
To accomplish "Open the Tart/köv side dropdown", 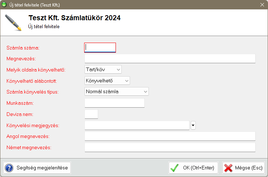I will tap(103, 69).
